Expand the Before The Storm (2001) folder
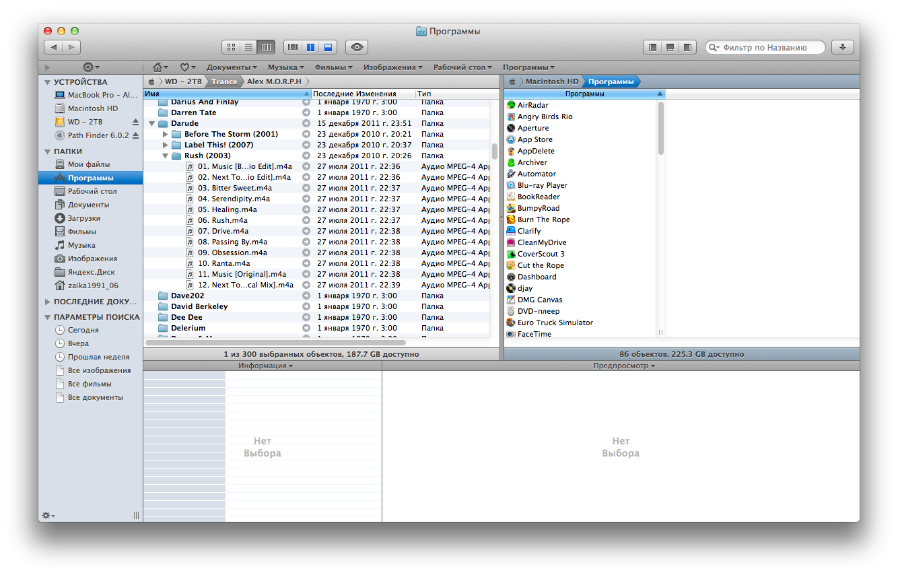 (x=166, y=135)
